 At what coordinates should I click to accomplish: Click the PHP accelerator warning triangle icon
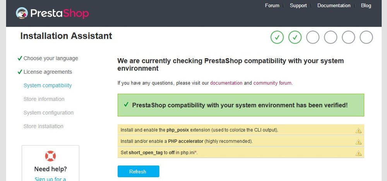(x=358, y=142)
